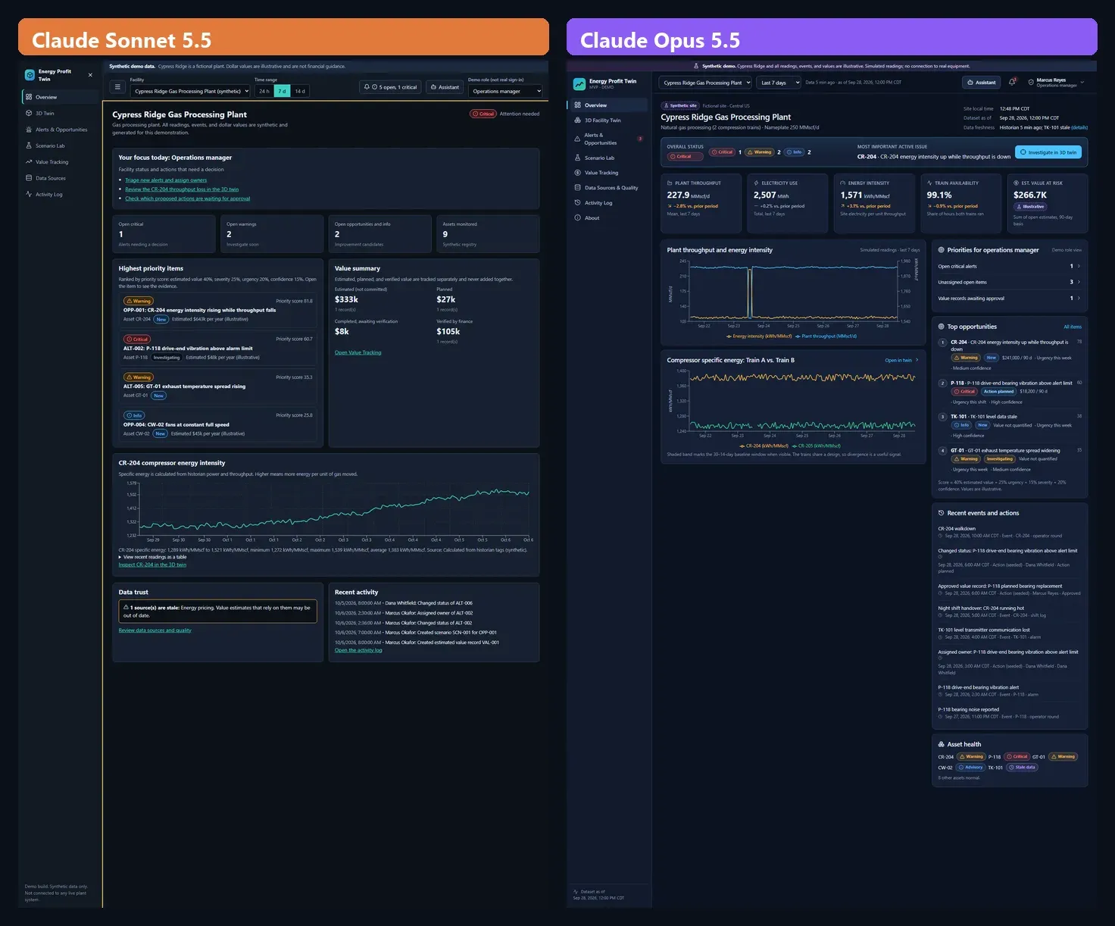Click the hamburger menu icon beside the Facility selector

117,87
